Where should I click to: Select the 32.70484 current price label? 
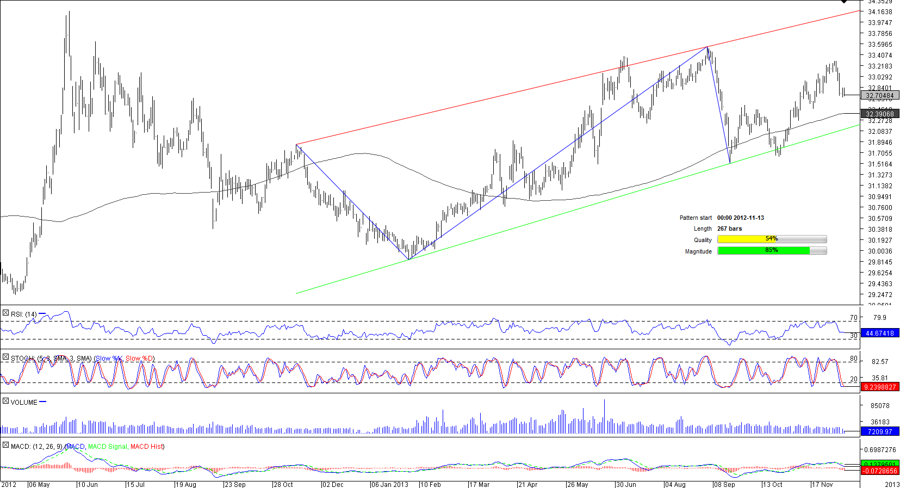click(879, 96)
